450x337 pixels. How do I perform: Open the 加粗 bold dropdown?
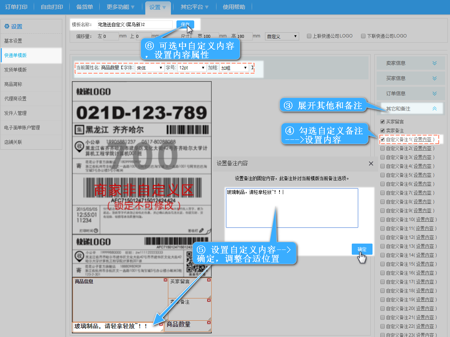(x=234, y=68)
